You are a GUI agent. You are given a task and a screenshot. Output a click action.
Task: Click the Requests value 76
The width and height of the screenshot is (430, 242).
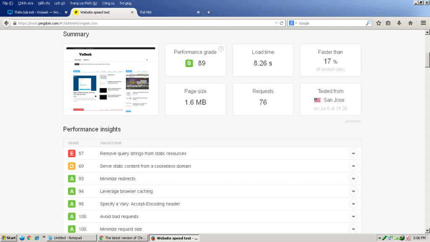click(263, 102)
